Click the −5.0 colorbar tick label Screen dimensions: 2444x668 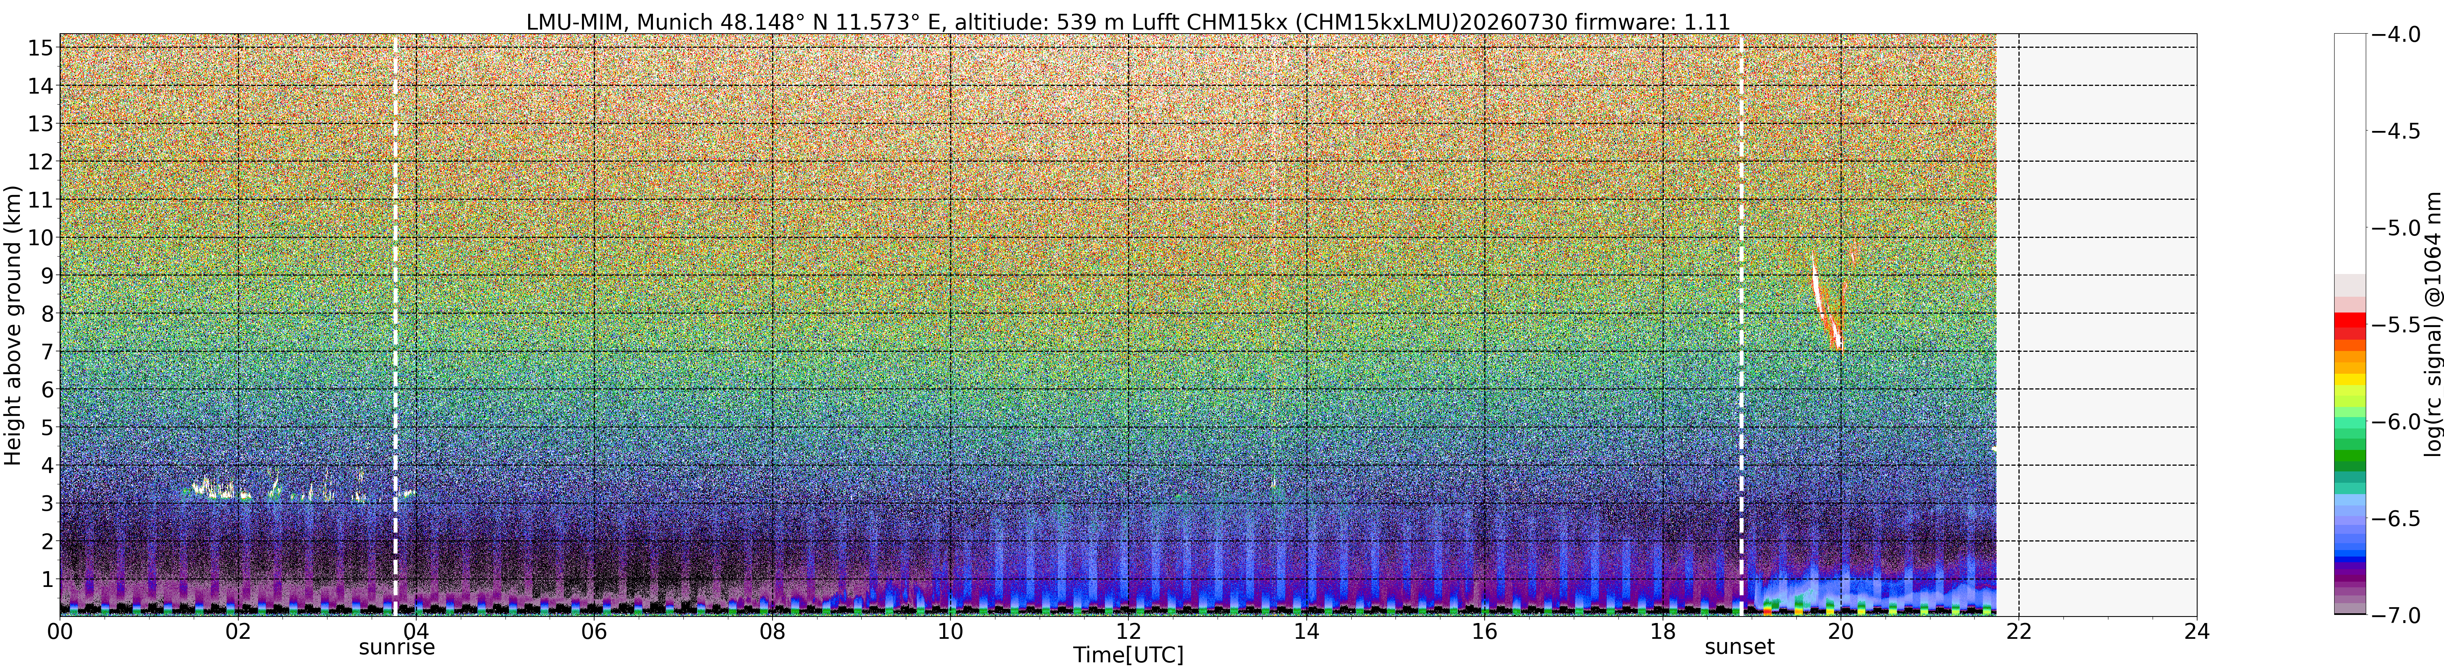point(2396,228)
